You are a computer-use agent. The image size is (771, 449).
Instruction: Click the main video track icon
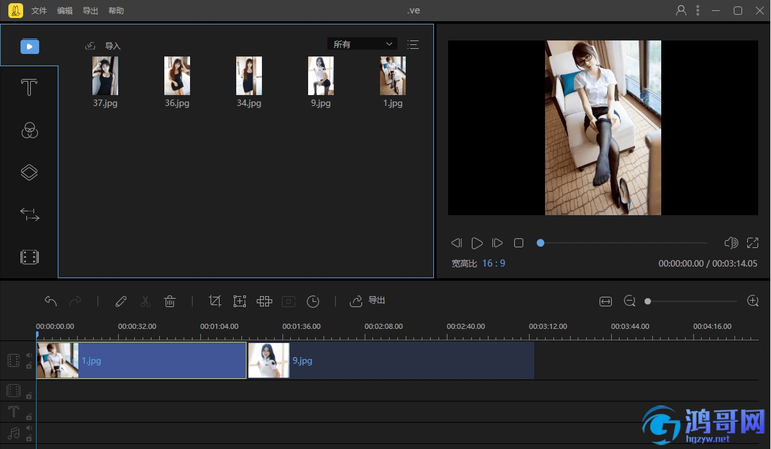pos(13,360)
